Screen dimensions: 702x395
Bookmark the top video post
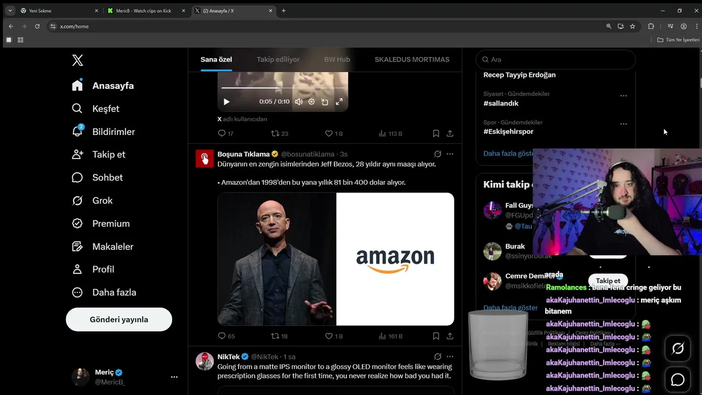(x=436, y=133)
